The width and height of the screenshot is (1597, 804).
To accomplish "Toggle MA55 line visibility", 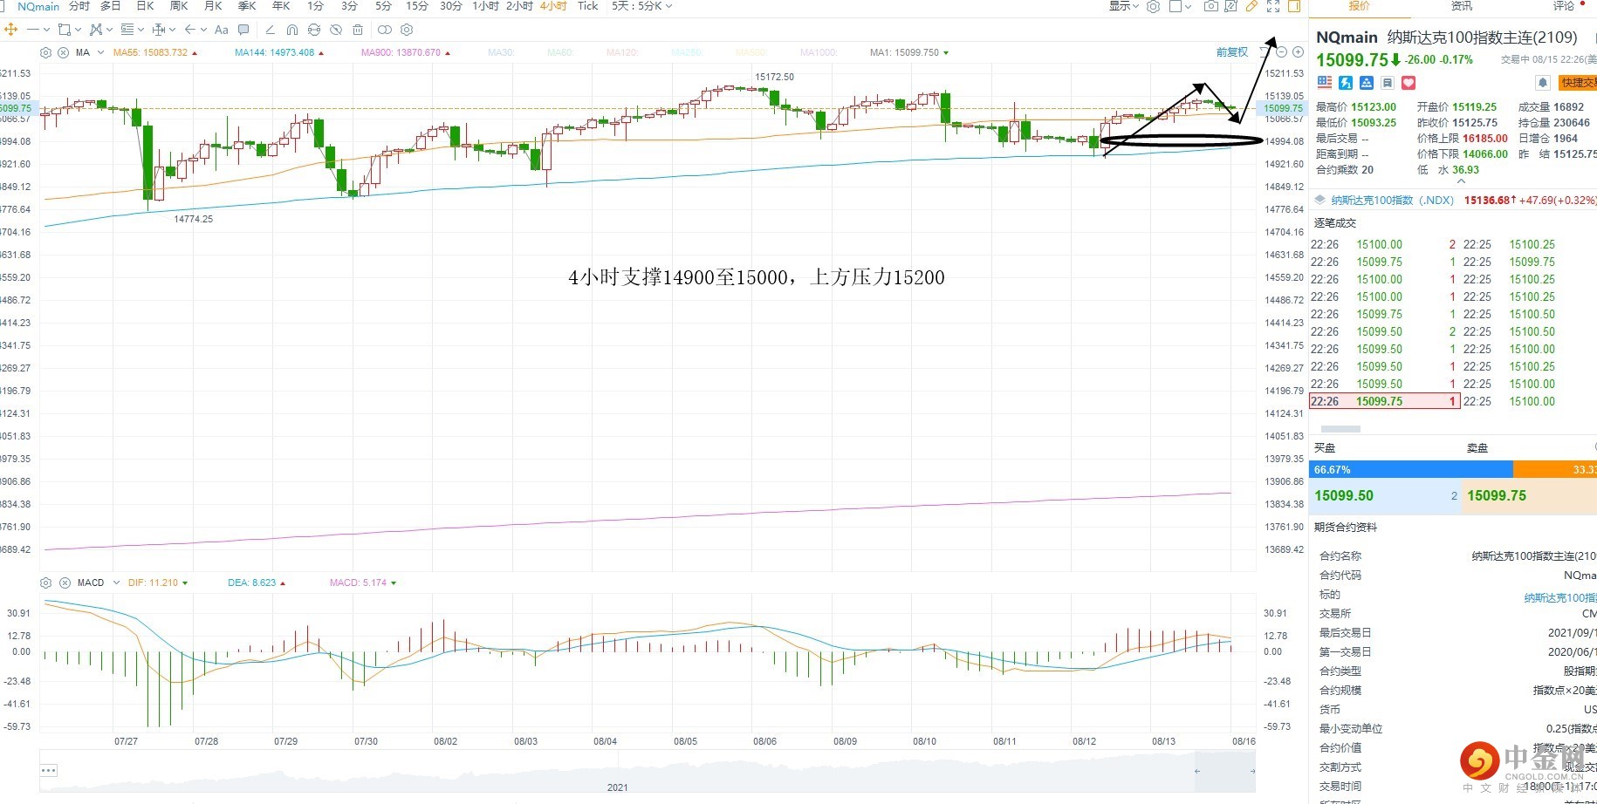I will pos(155,52).
